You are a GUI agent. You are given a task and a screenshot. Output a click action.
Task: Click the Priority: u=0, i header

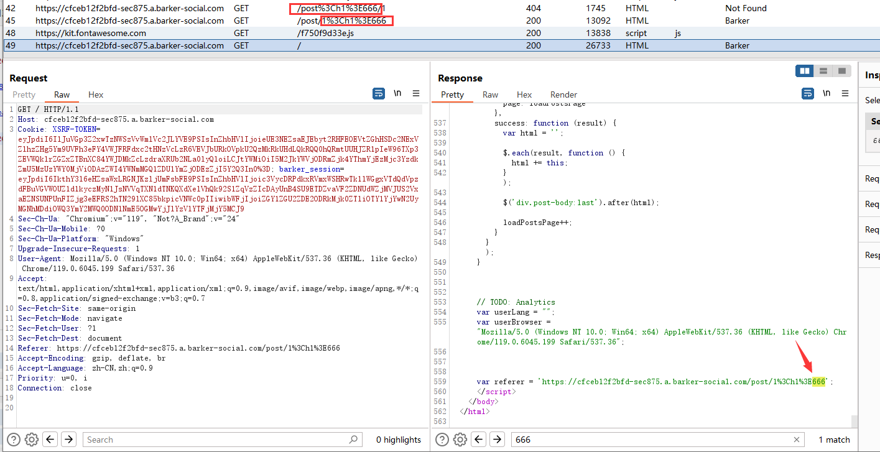(x=52, y=378)
